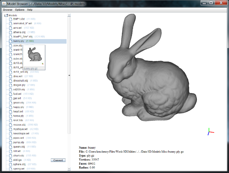The height and width of the screenshot is (173, 229).
Task: Open the Options menu
Action: coord(19,10)
